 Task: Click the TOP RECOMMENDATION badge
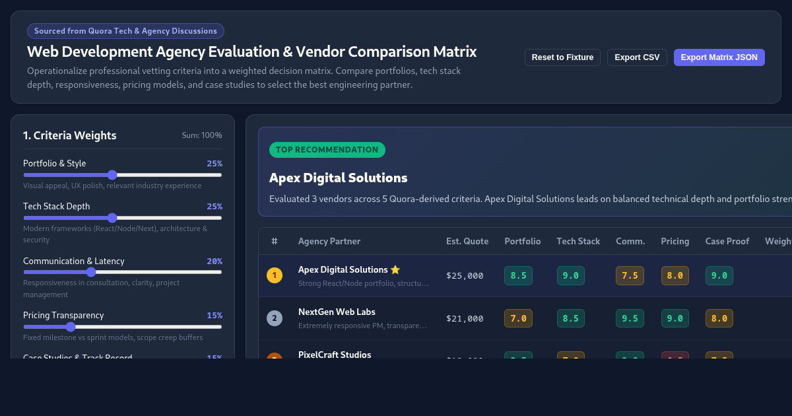click(x=327, y=150)
